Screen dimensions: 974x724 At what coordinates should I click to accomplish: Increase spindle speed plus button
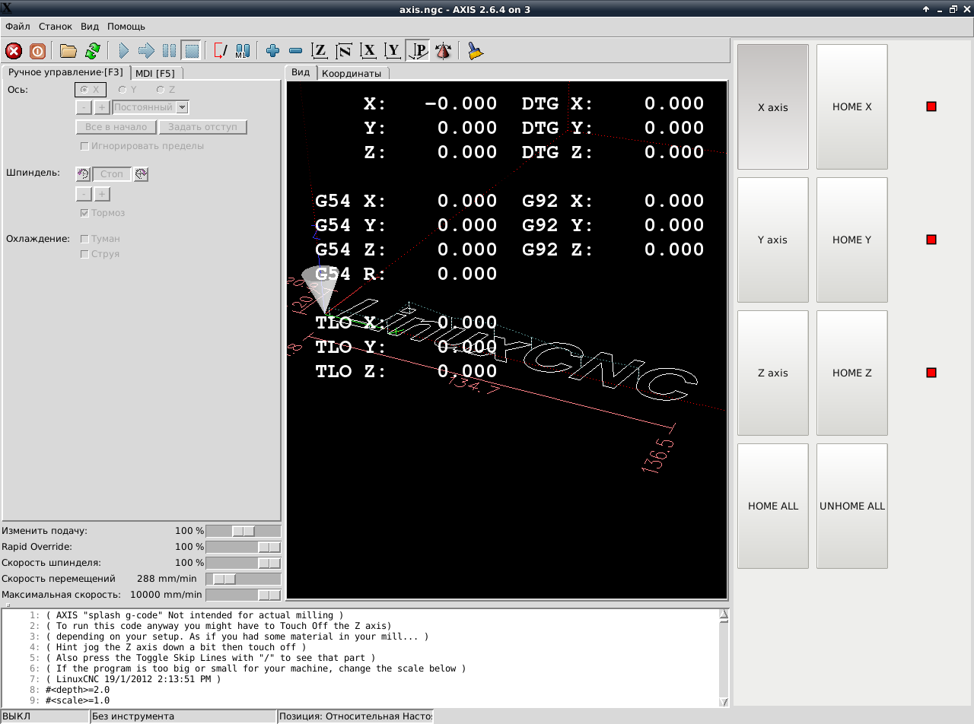point(102,194)
